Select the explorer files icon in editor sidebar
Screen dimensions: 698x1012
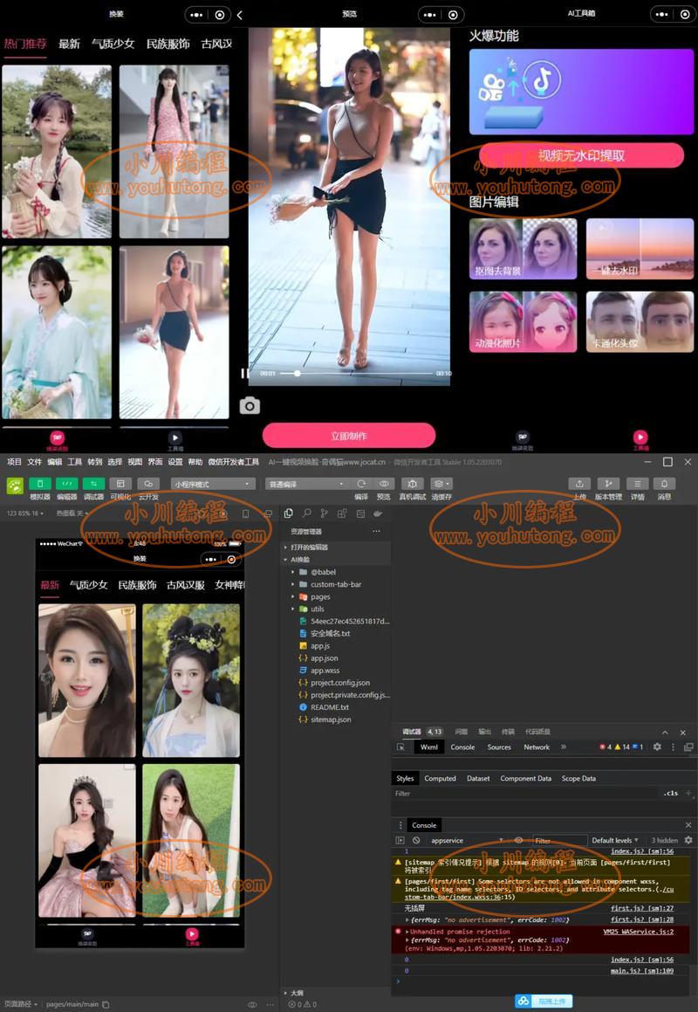(288, 513)
